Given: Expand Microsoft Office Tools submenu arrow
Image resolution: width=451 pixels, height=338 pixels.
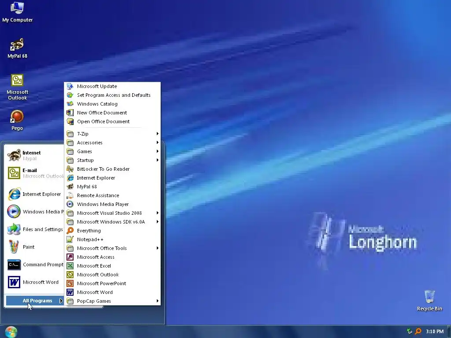Looking at the screenshot, I should [x=157, y=248].
